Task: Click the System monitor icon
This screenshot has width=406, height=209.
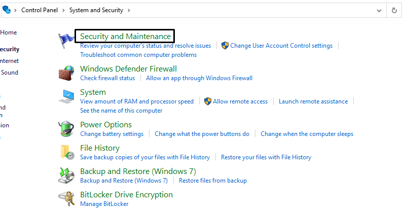Action: click(x=67, y=96)
